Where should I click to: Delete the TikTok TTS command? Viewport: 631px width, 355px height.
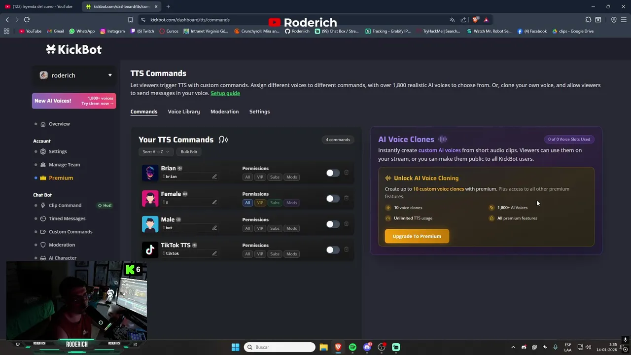tap(347, 249)
